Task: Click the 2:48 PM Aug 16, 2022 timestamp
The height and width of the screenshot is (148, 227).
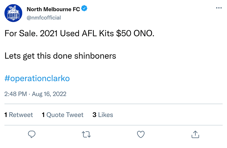Action: coord(35,94)
